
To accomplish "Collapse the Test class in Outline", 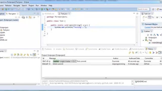I will coord(143,40).
